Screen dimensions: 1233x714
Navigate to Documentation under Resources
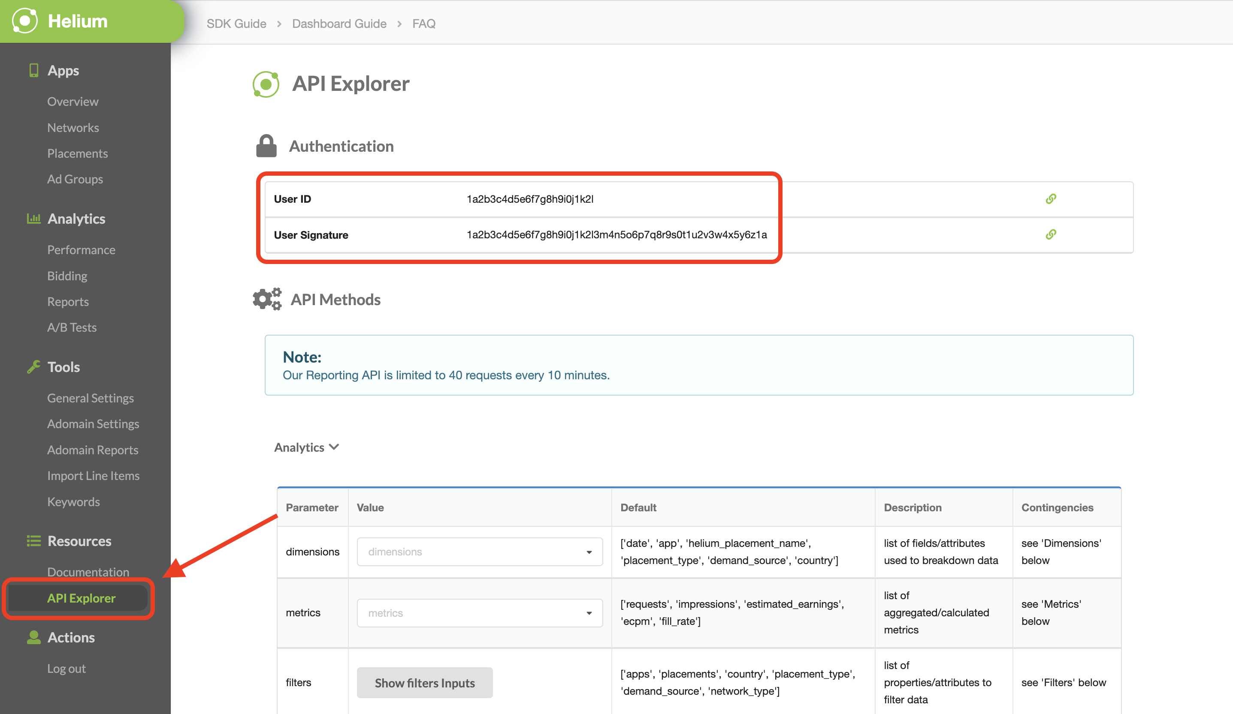pos(87,571)
